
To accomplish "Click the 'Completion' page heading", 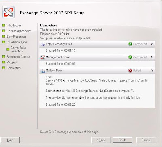I will [49, 26].
